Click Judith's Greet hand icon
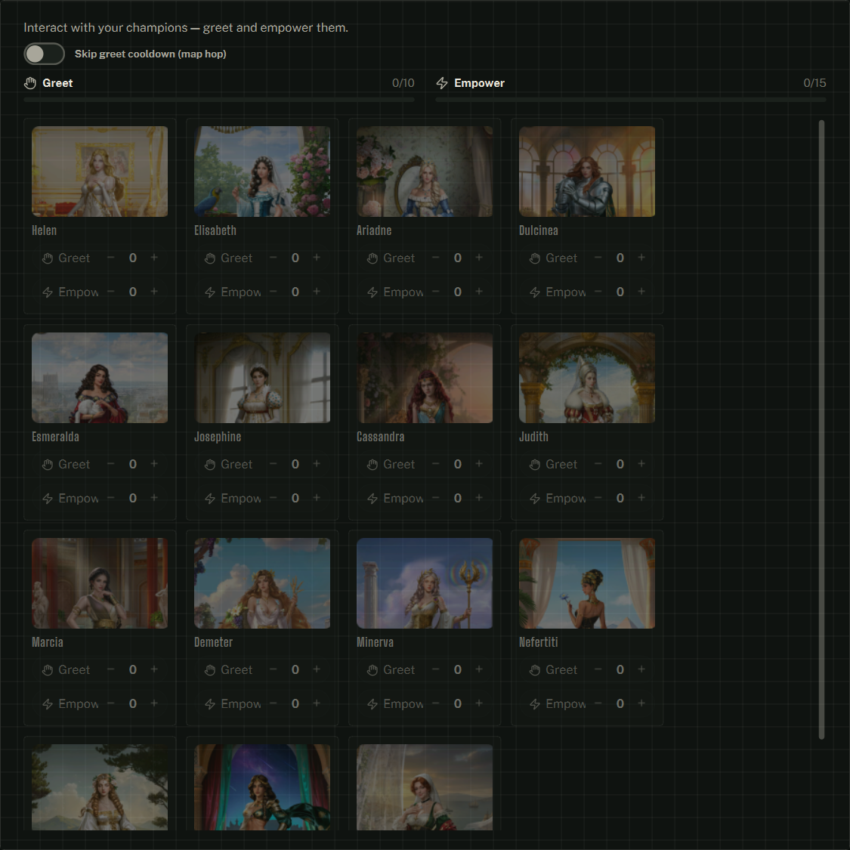The height and width of the screenshot is (850, 850). point(535,465)
